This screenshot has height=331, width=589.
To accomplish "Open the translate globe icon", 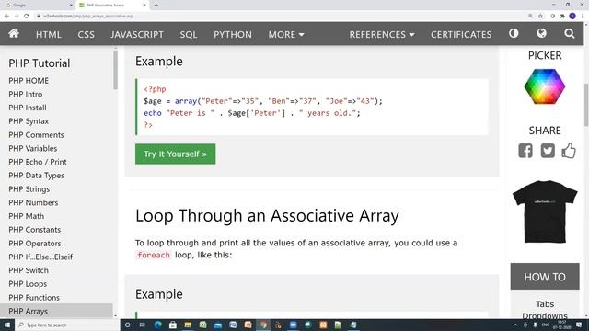I will [541, 33].
